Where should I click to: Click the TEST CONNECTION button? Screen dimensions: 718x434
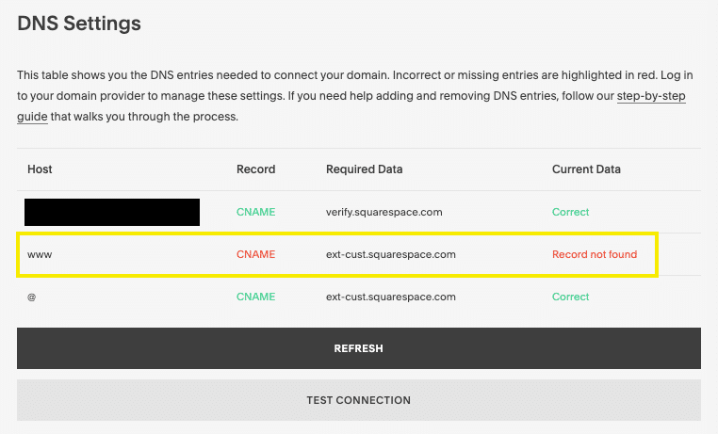359,400
